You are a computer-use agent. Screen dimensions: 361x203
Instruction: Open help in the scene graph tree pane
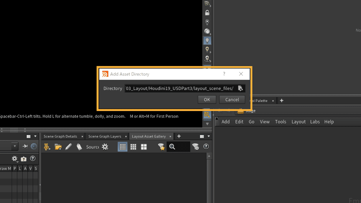point(33,159)
